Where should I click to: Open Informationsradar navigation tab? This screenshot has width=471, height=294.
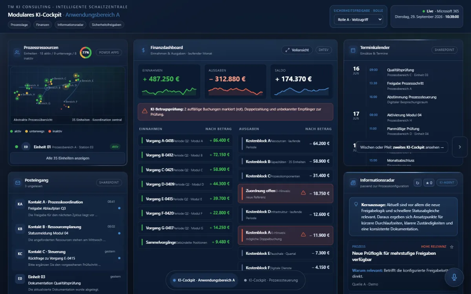(71, 25)
